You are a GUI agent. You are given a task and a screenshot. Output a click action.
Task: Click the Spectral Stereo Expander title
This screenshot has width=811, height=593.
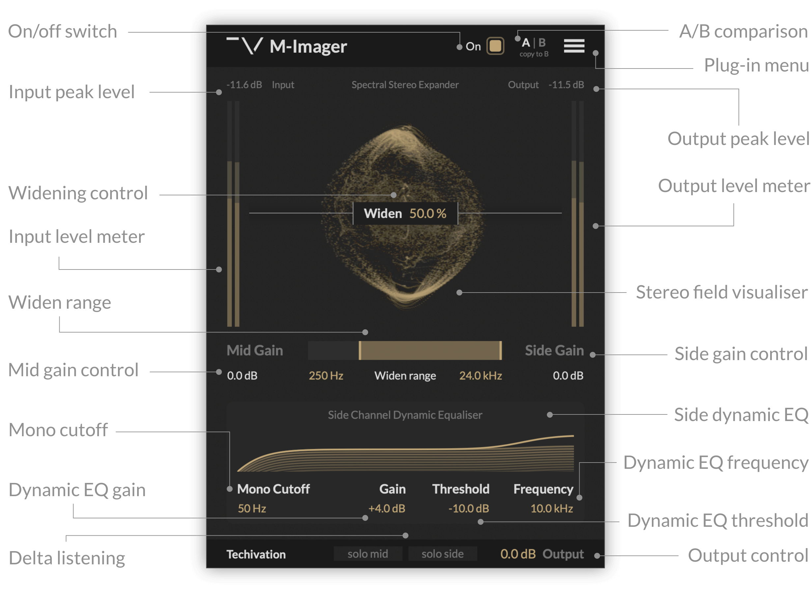tap(405, 85)
